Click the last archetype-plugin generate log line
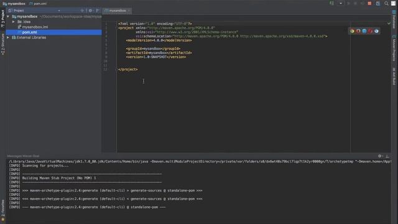Viewport: 398px width, 224px height. 87,207
